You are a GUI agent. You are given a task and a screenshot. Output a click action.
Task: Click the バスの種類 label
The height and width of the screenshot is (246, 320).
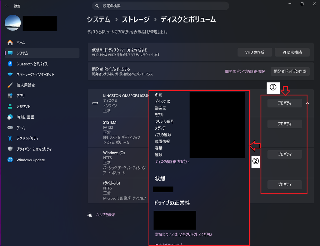pyautogui.click(x=163, y=135)
